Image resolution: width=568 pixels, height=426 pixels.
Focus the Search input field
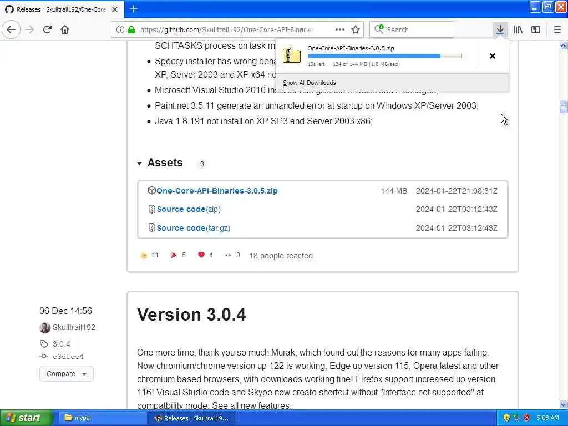click(412, 29)
